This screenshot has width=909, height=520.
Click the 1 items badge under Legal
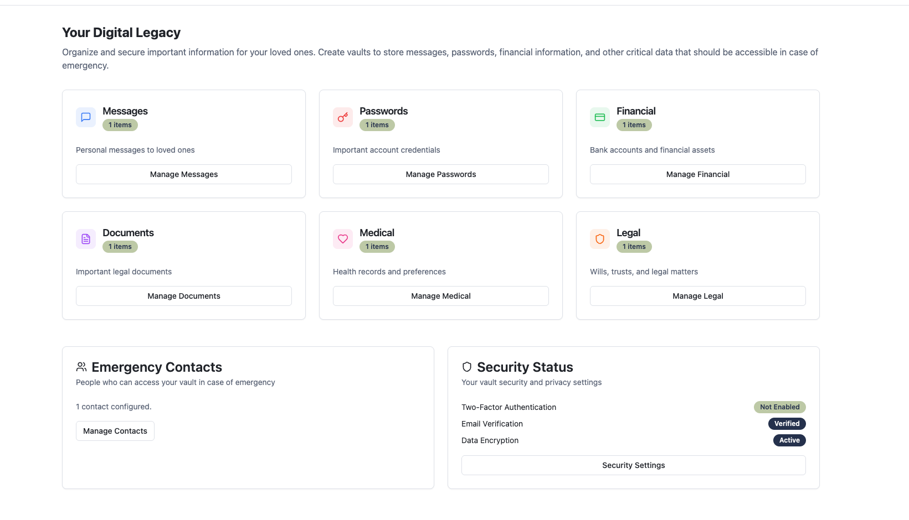[634, 246]
